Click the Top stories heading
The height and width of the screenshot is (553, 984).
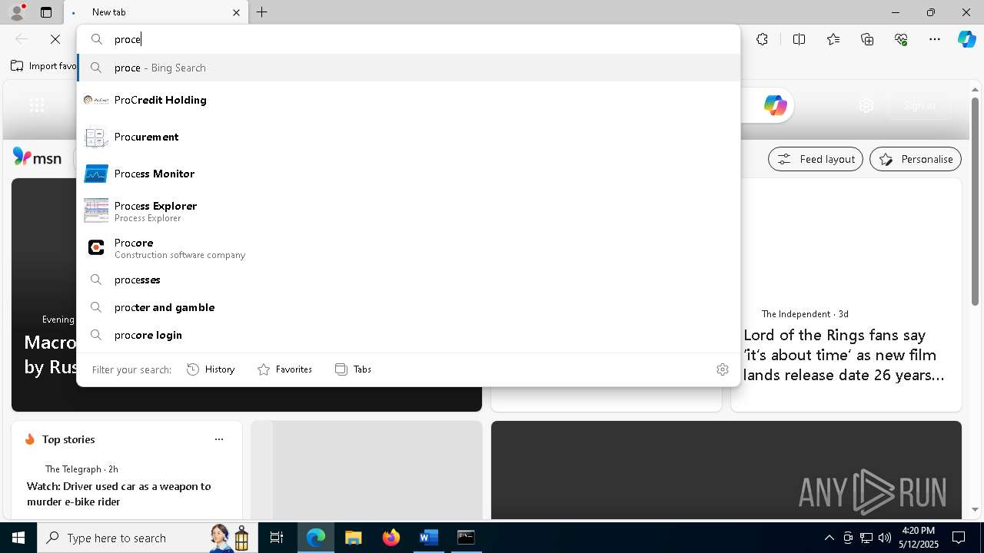(x=68, y=439)
